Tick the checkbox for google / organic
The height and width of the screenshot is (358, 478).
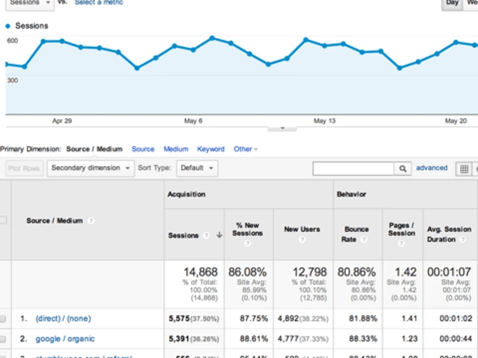pyautogui.click(x=3, y=339)
